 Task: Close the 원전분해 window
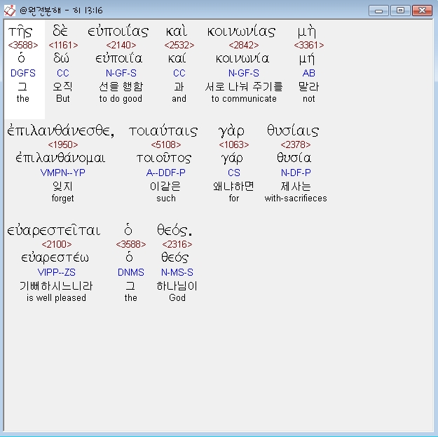click(x=422, y=11)
